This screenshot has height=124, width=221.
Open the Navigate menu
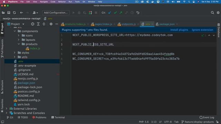(44, 2)
